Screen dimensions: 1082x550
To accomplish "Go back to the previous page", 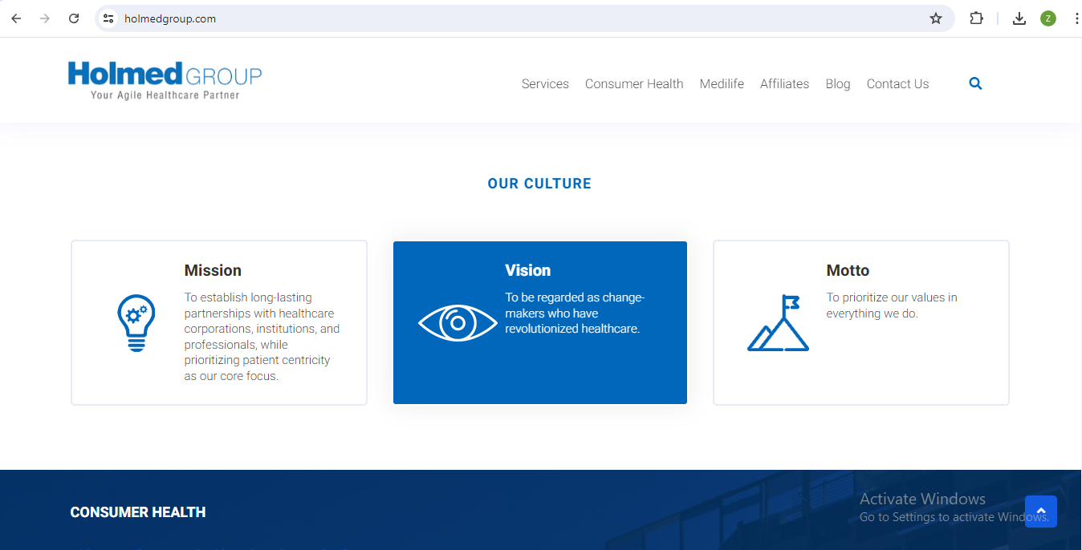I will (16, 18).
